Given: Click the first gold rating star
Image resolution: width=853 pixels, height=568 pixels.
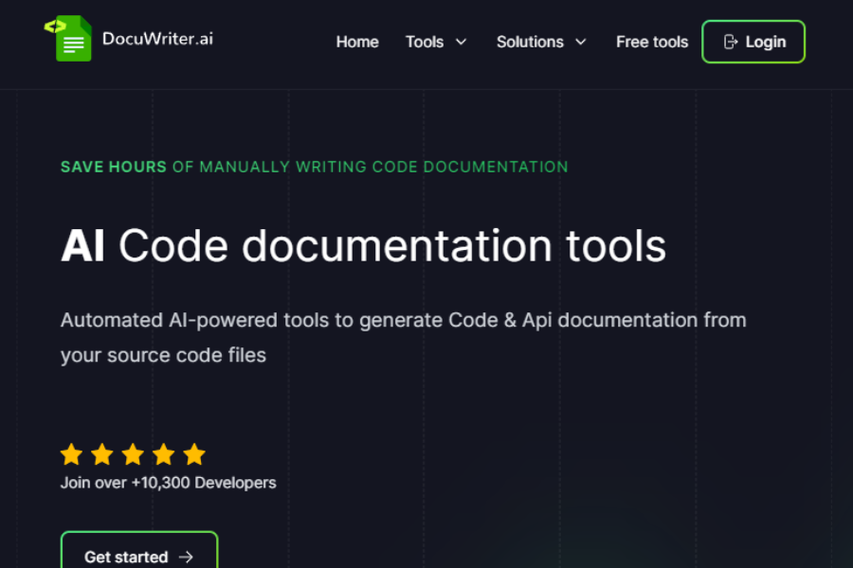Looking at the screenshot, I should click(x=72, y=453).
